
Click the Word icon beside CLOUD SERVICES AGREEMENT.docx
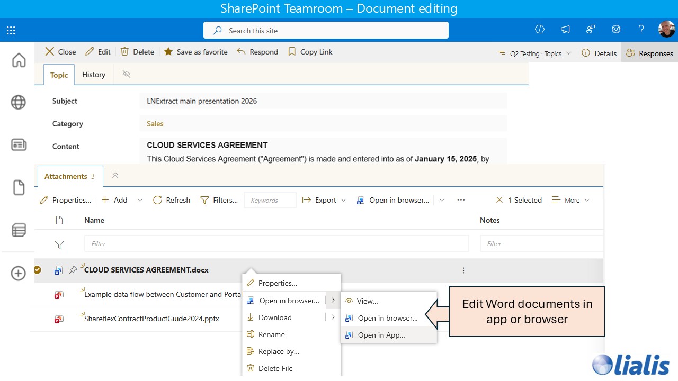[x=58, y=270]
